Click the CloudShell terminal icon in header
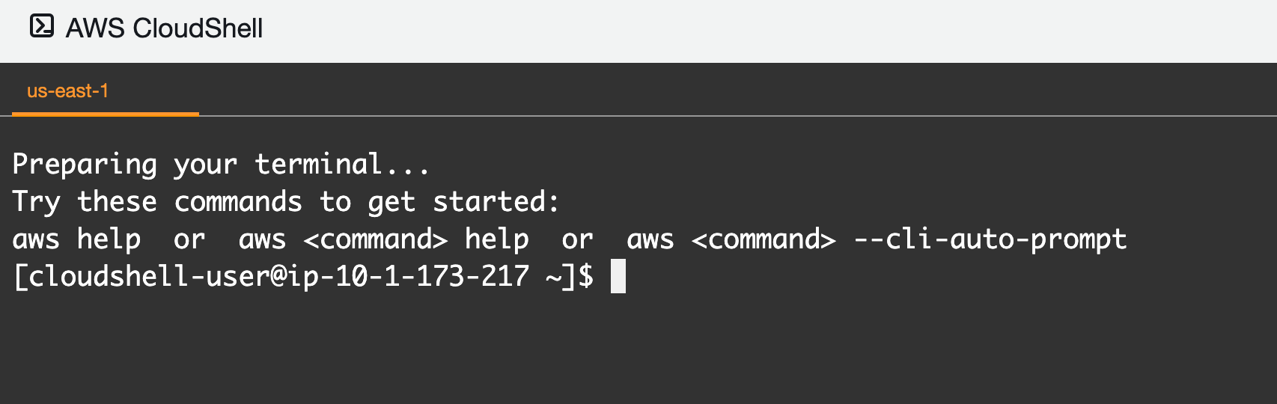This screenshot has width=1277, height=404. [42, 26]
